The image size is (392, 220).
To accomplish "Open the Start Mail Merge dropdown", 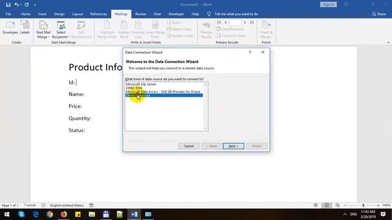I will click(x=43, y=30).
